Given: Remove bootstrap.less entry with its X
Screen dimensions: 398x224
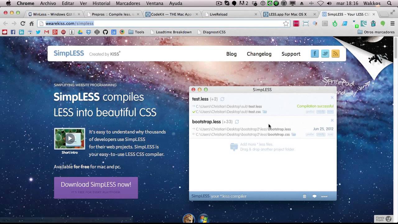Looking at the screenshot, I should click(x=332, y=120).
